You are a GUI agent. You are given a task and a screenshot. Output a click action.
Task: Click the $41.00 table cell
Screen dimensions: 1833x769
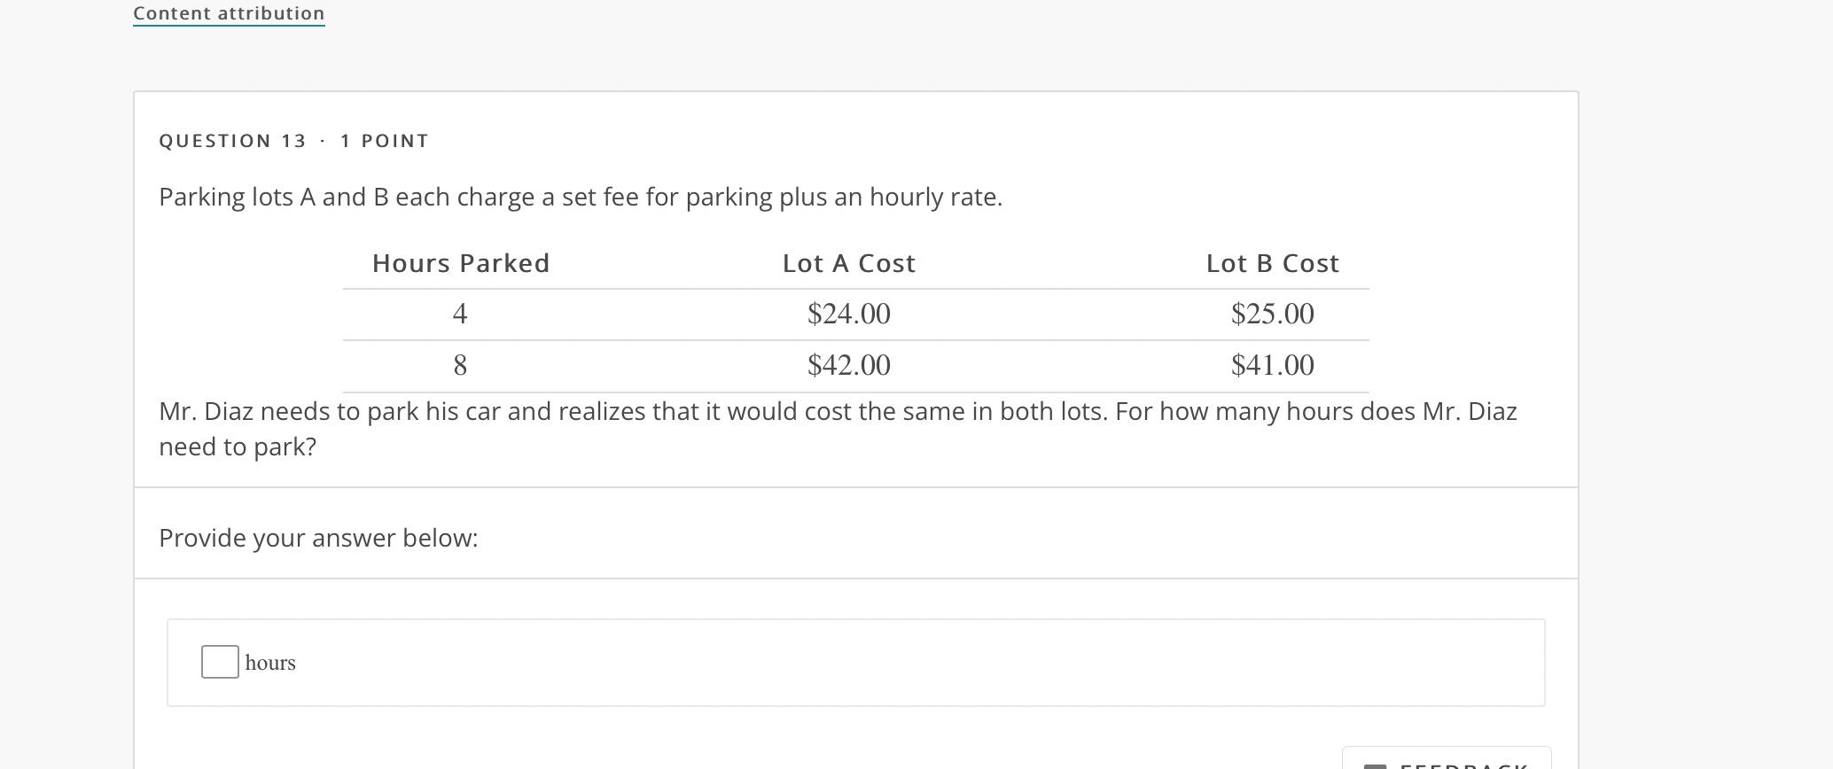(1273, 365)
